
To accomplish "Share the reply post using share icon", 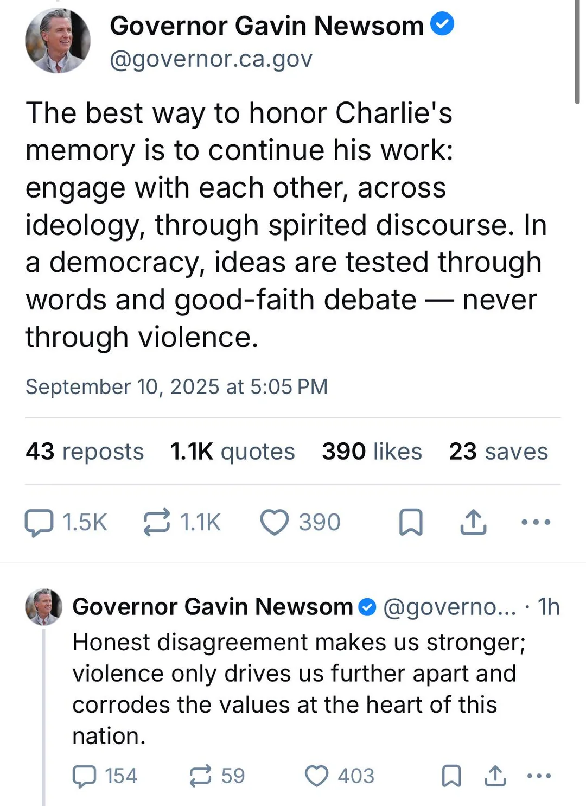I will [495, 776].
